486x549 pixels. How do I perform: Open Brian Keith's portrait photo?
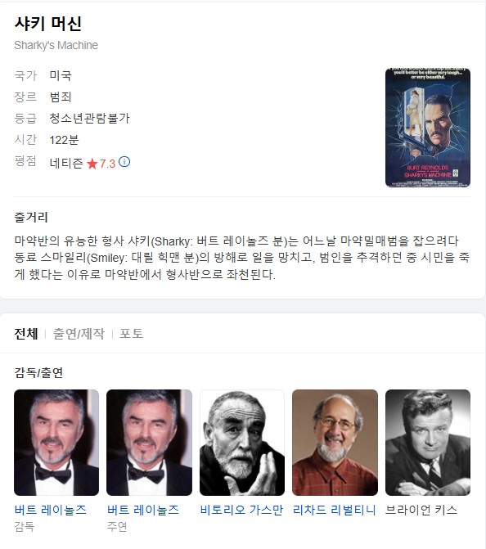click(x=428, y=443)
